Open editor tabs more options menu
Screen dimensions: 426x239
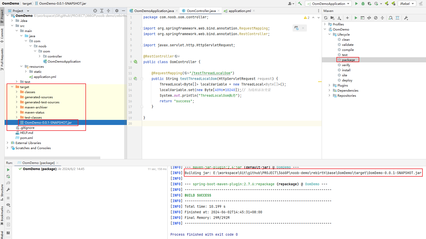click(318, 11)
